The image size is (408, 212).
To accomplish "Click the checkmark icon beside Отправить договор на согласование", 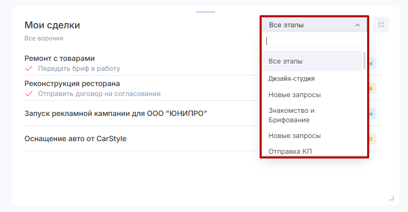I will pyautogui.click(x=29, y=93).
